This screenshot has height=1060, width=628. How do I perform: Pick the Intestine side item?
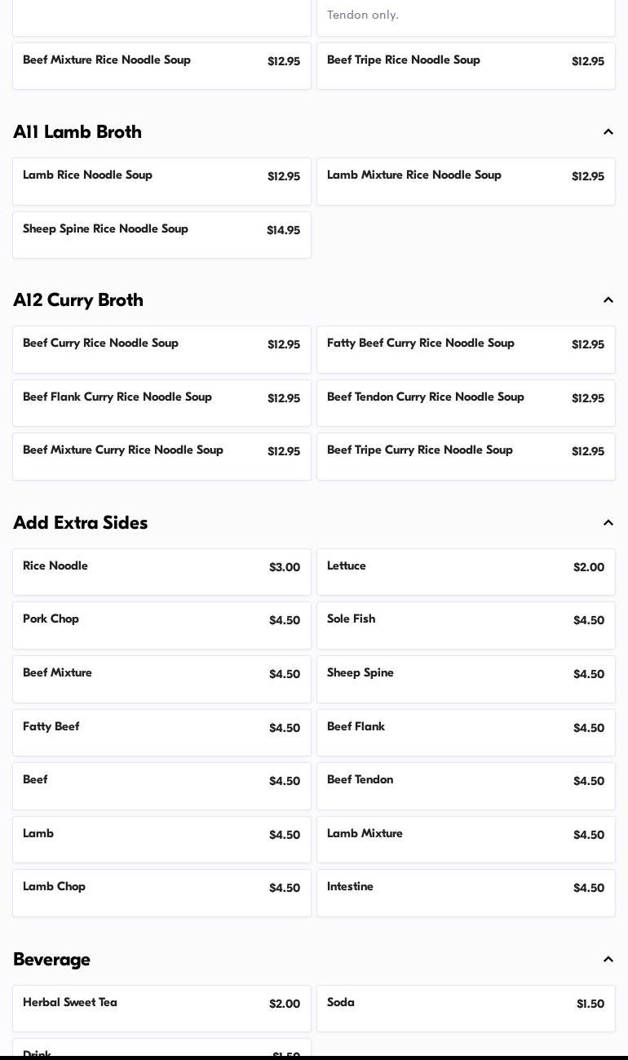click(x=466, y=893)
